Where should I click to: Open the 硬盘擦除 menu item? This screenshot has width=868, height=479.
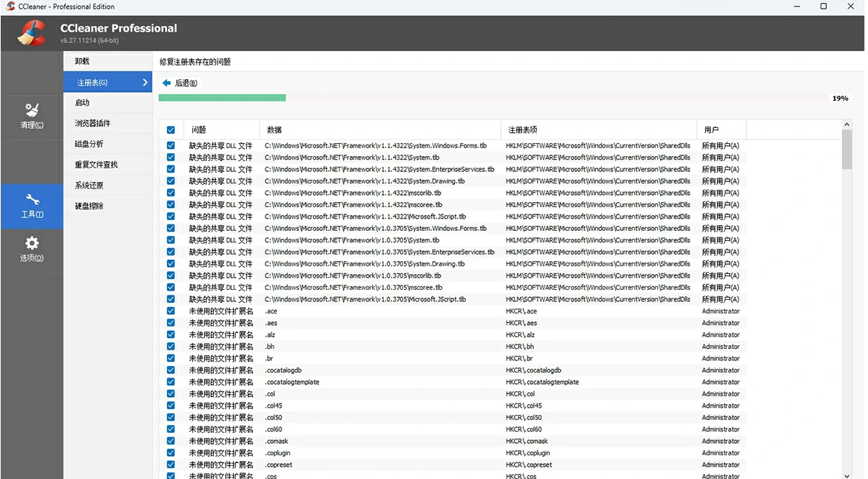(x=108, y=206)
